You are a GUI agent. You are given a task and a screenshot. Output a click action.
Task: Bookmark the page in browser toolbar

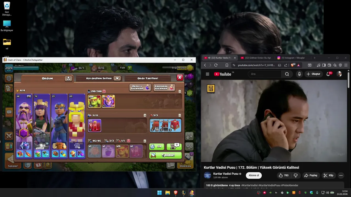[x=227, y=65]
